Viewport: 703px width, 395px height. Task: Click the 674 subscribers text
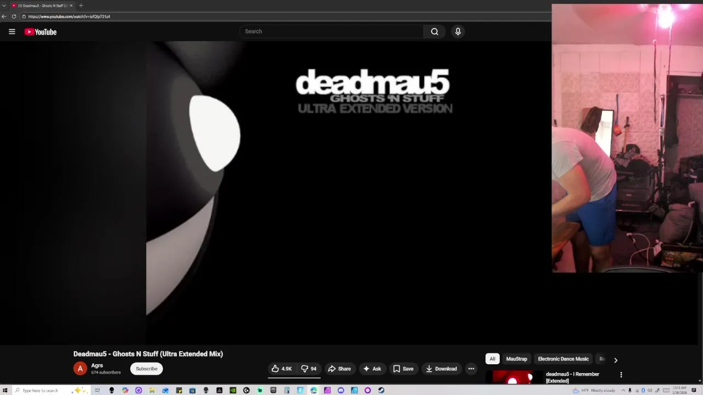pyautogui.click(x=106, y=373)
